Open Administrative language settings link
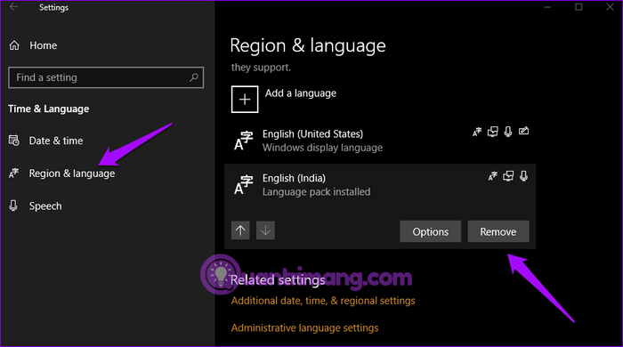This screenshot has height=347, width=623. tap(304, 328)
